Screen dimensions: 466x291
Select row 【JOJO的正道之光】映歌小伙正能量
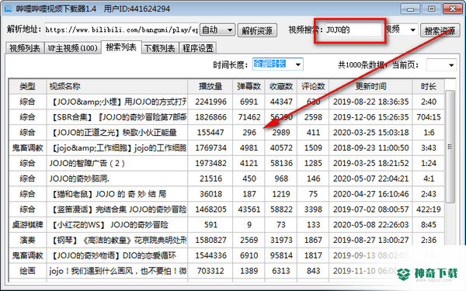tap(227, 133)
